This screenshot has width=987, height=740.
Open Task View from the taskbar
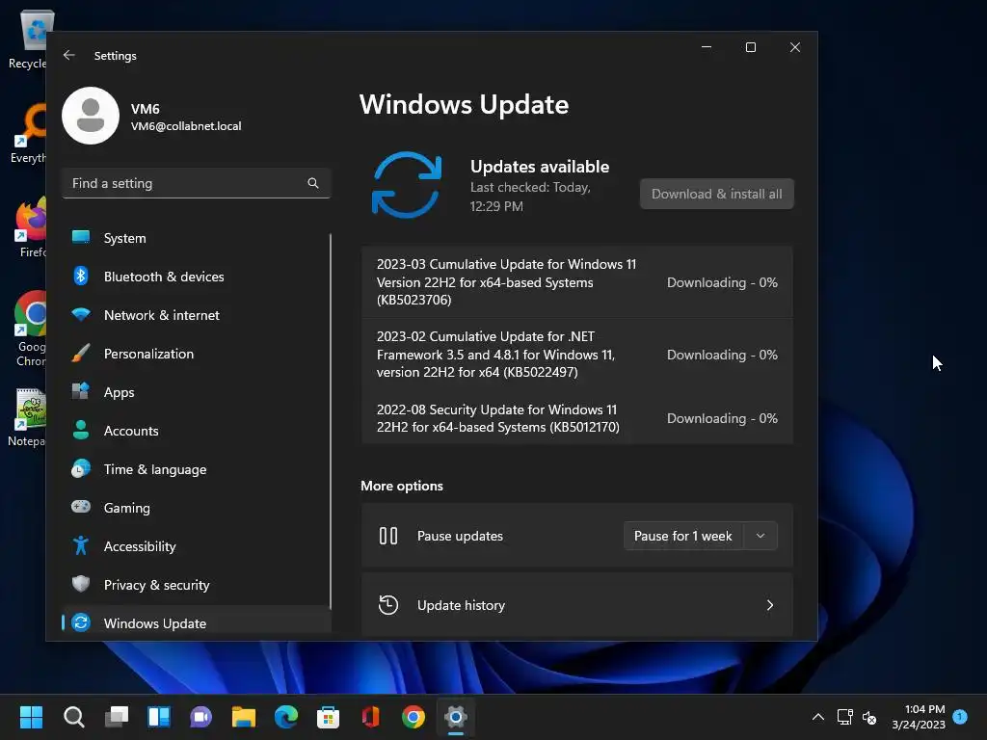[117, 717]
